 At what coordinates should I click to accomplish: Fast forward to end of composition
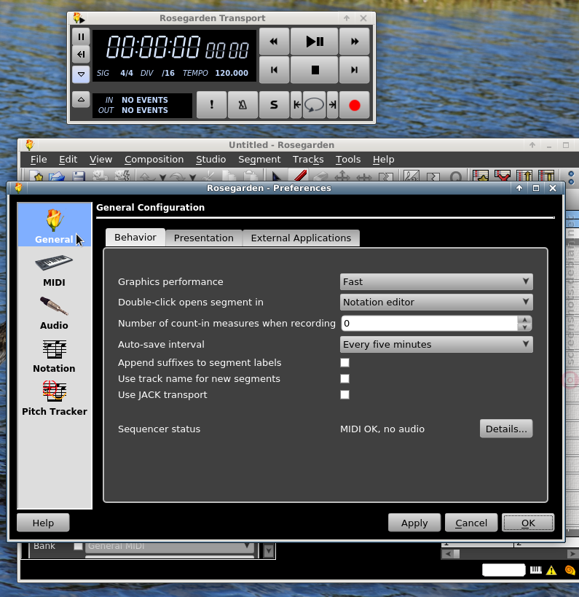tap(354, 70)
